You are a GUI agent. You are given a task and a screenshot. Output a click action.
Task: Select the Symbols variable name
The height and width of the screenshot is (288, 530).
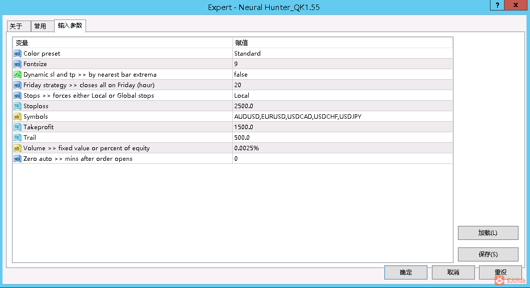(x=36, y=116)
